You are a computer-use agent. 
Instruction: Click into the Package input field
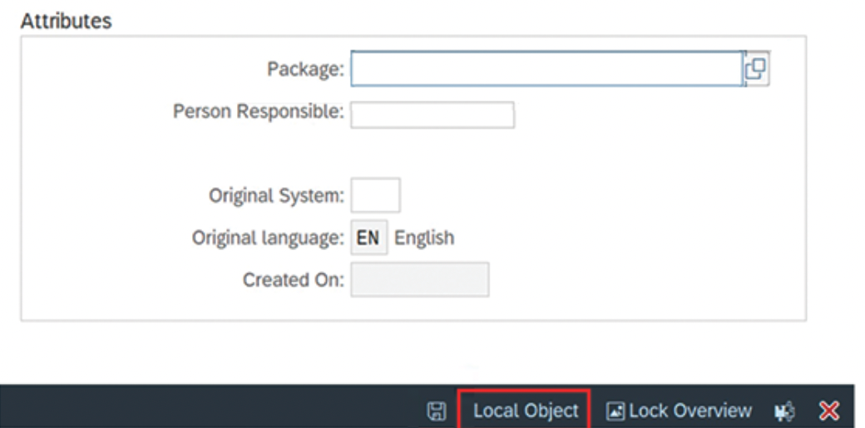click(545, 70)
